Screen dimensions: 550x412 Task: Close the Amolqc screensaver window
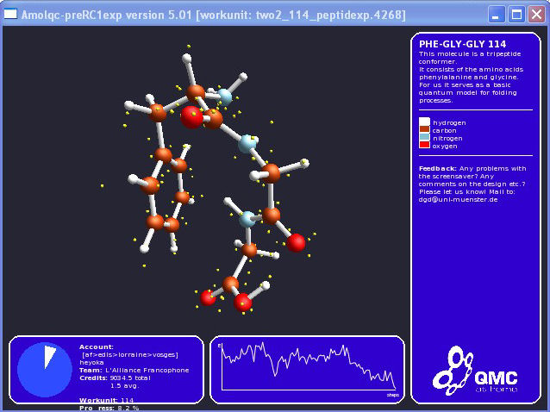point(536,15)
